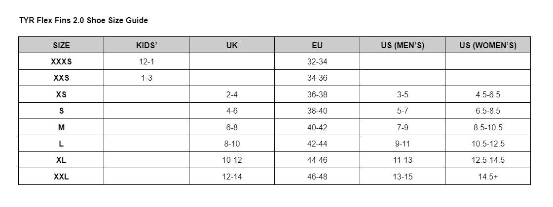Click the XS size row label

[61, 94]
